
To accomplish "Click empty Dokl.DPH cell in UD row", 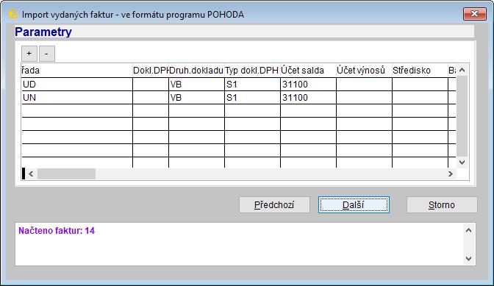I will tap(151, 85).
